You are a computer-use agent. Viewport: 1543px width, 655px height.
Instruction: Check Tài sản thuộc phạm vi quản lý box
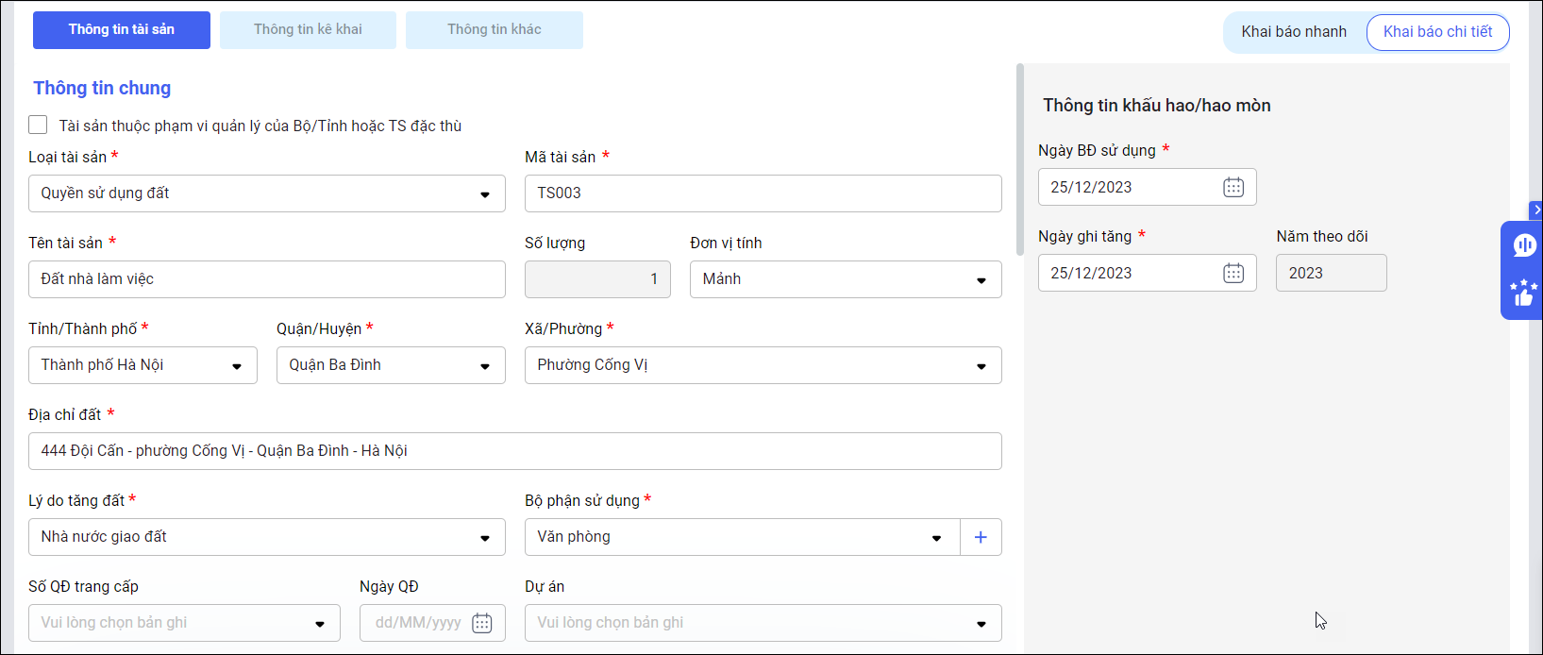(x=38, y=125)
